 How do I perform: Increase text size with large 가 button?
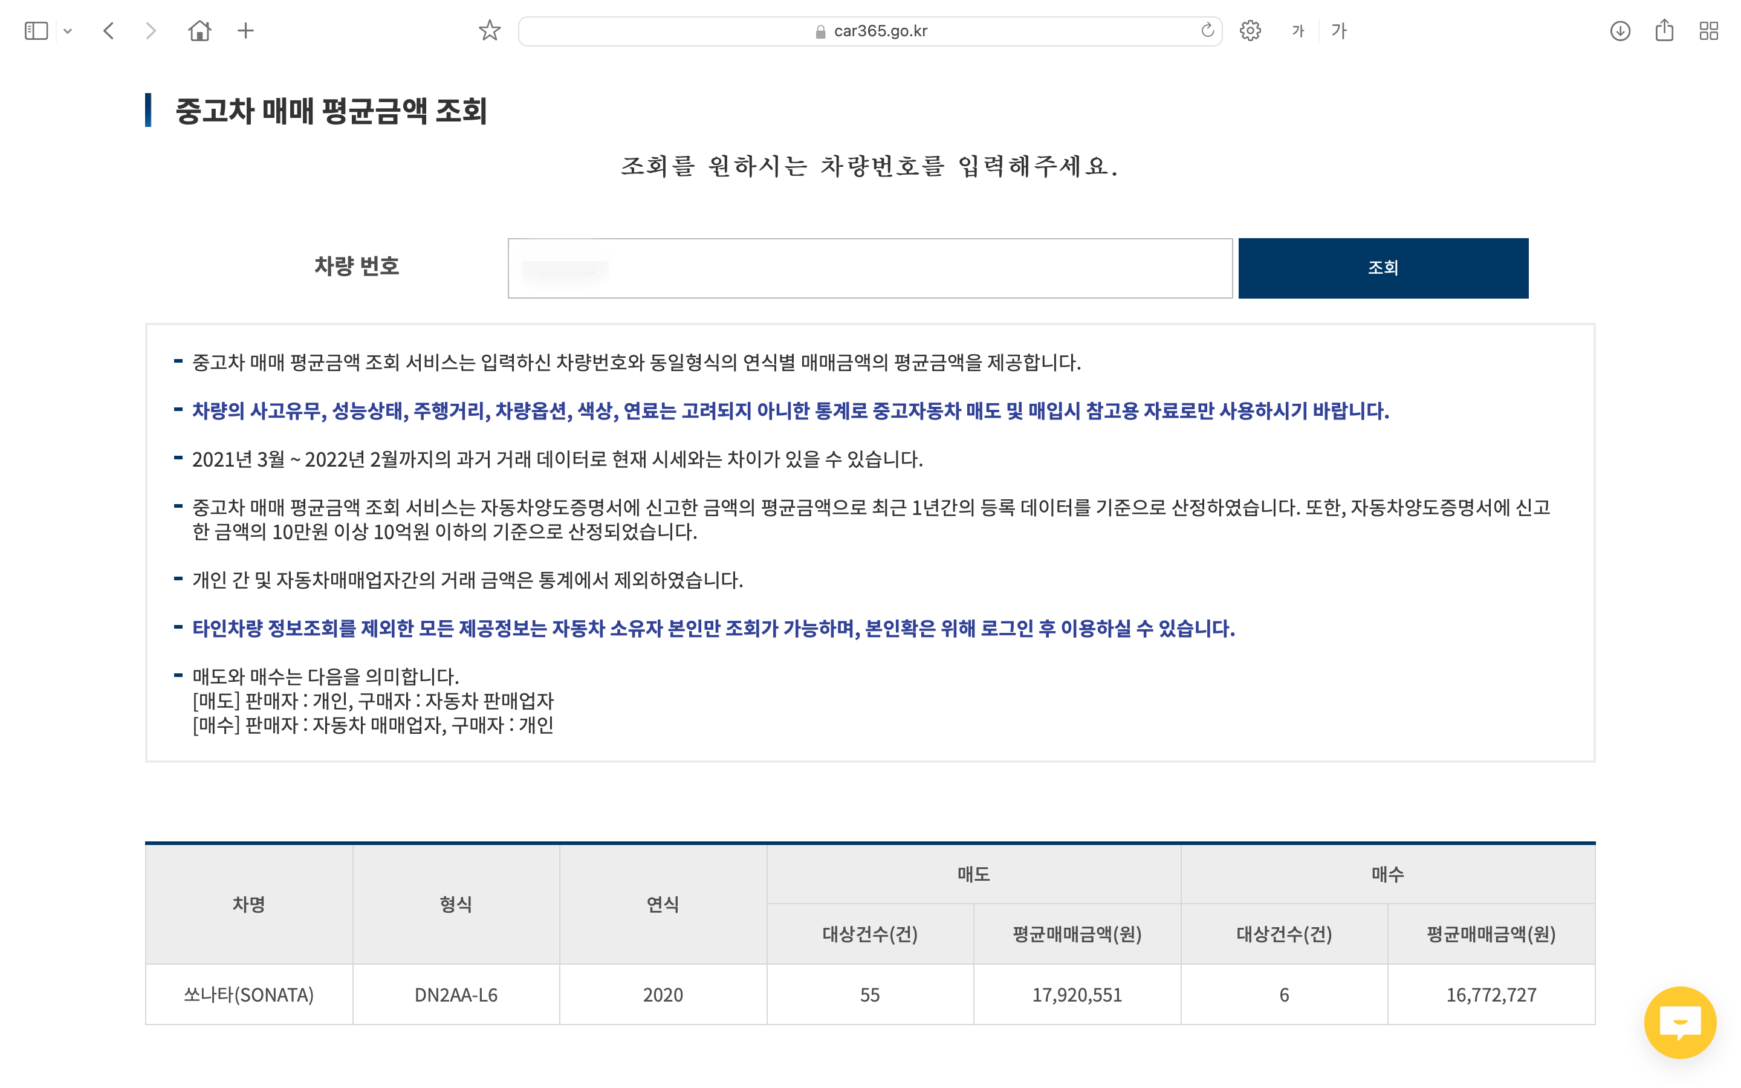pyautogui.click(x=1339, y=31)
